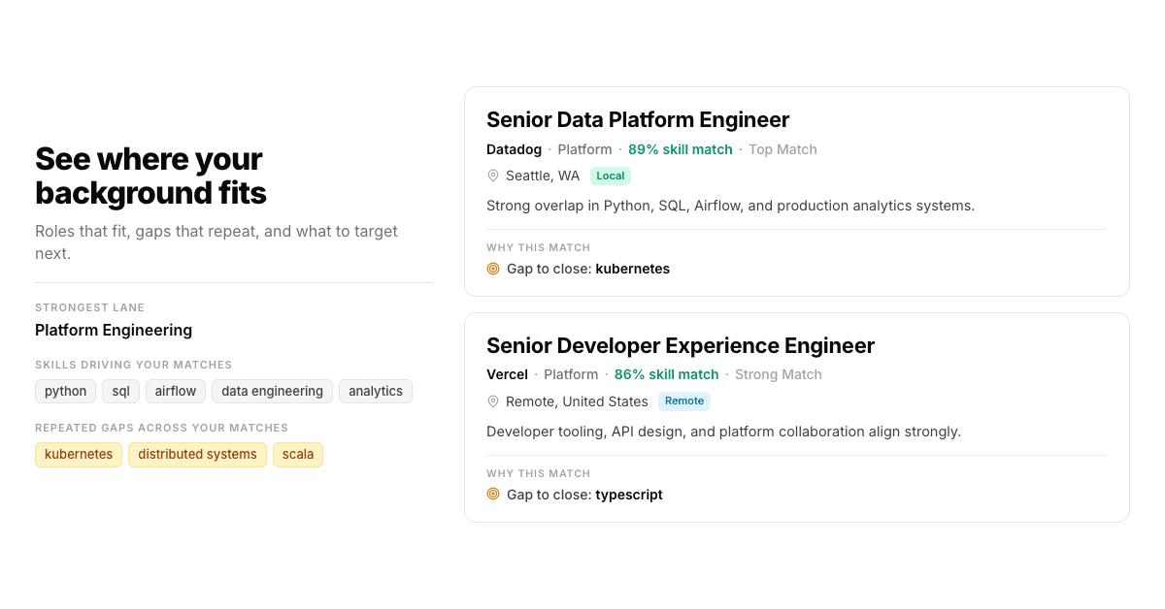
Task: Select the analytics skill chip
Action: click(376, 391)
